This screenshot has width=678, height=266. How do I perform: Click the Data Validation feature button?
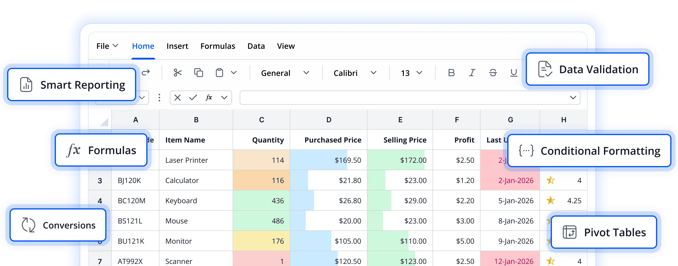pos(587,69)
